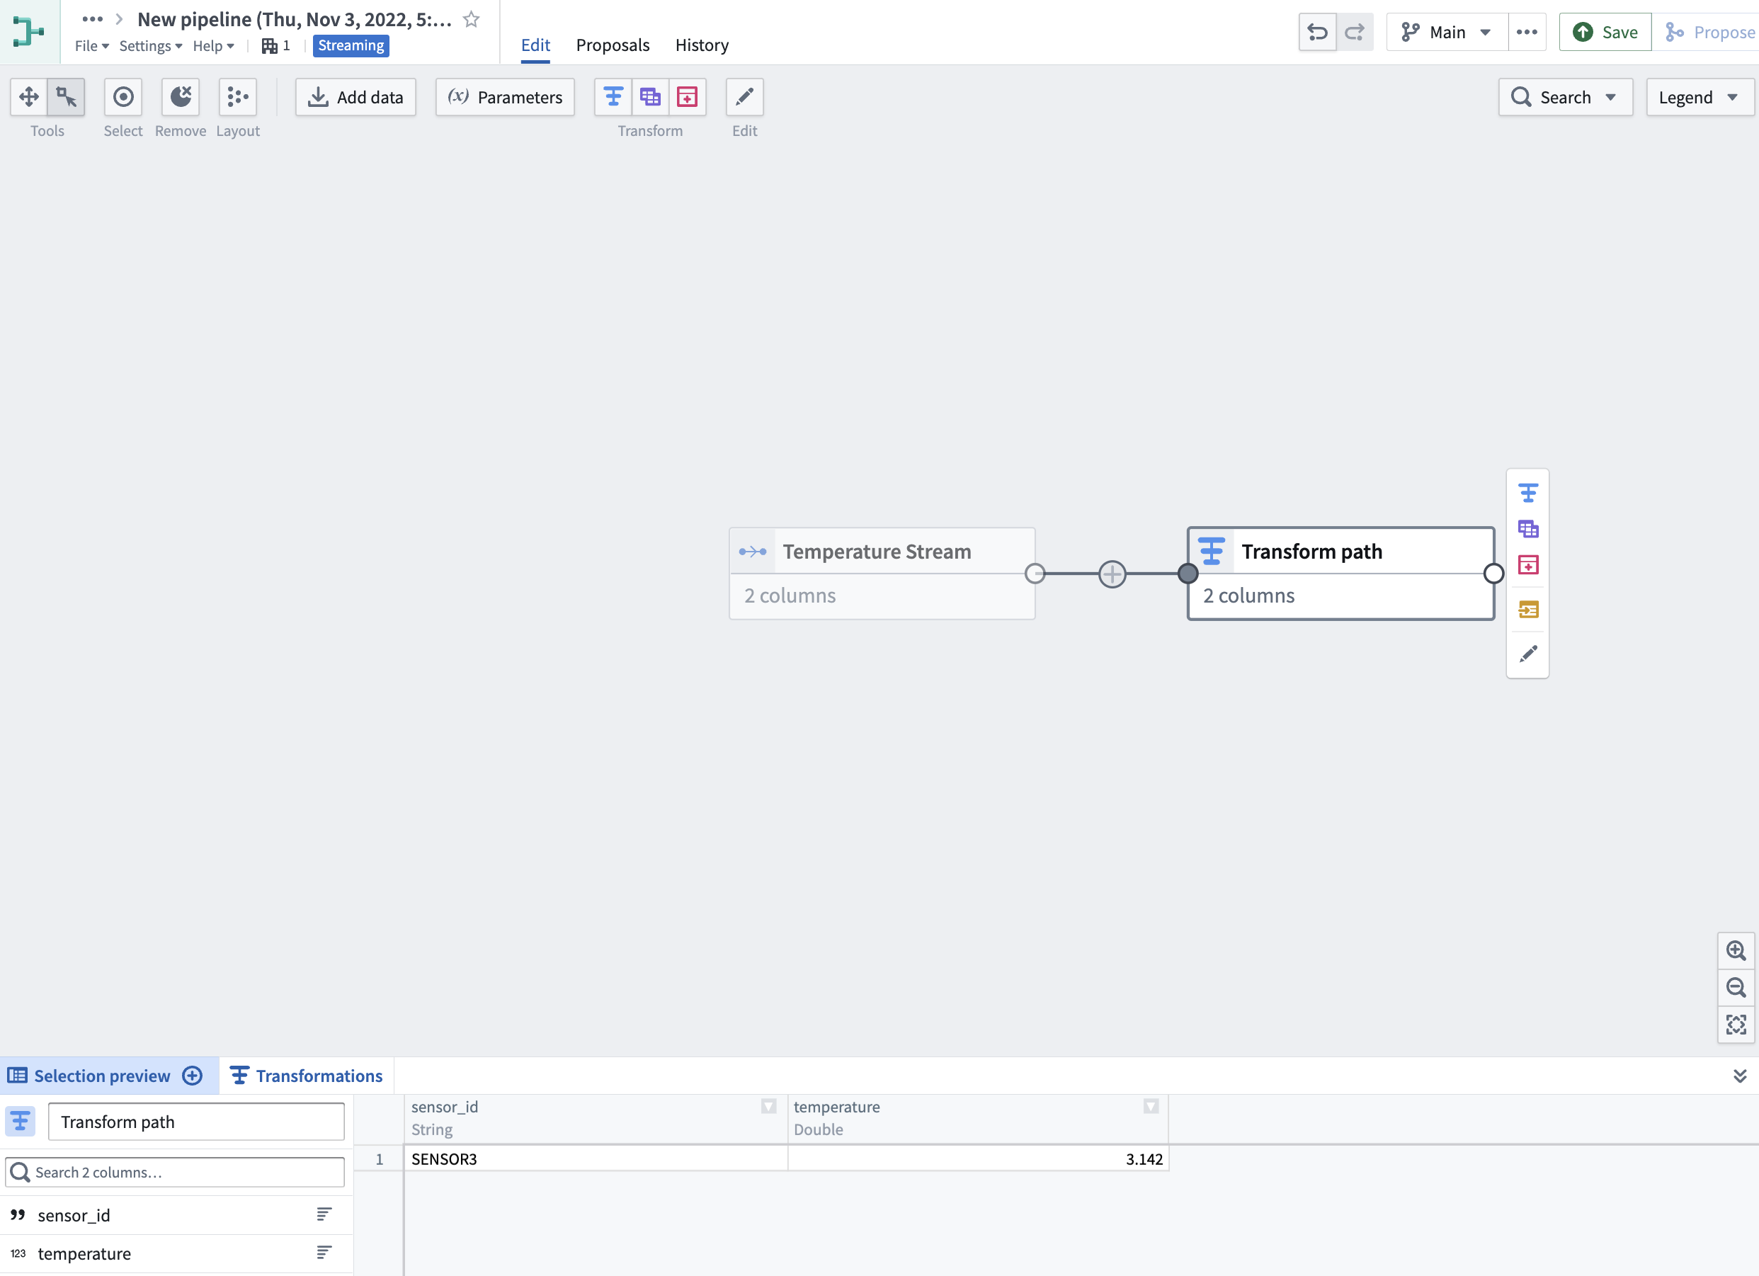Screen dimensions: 1759x1276
Task: Open the temperature column filter dropdown
Action: (1151, 1107)
